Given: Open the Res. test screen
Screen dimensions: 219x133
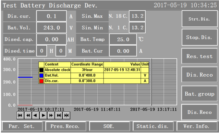Looking at the screenshot, I should coord(199,56).
